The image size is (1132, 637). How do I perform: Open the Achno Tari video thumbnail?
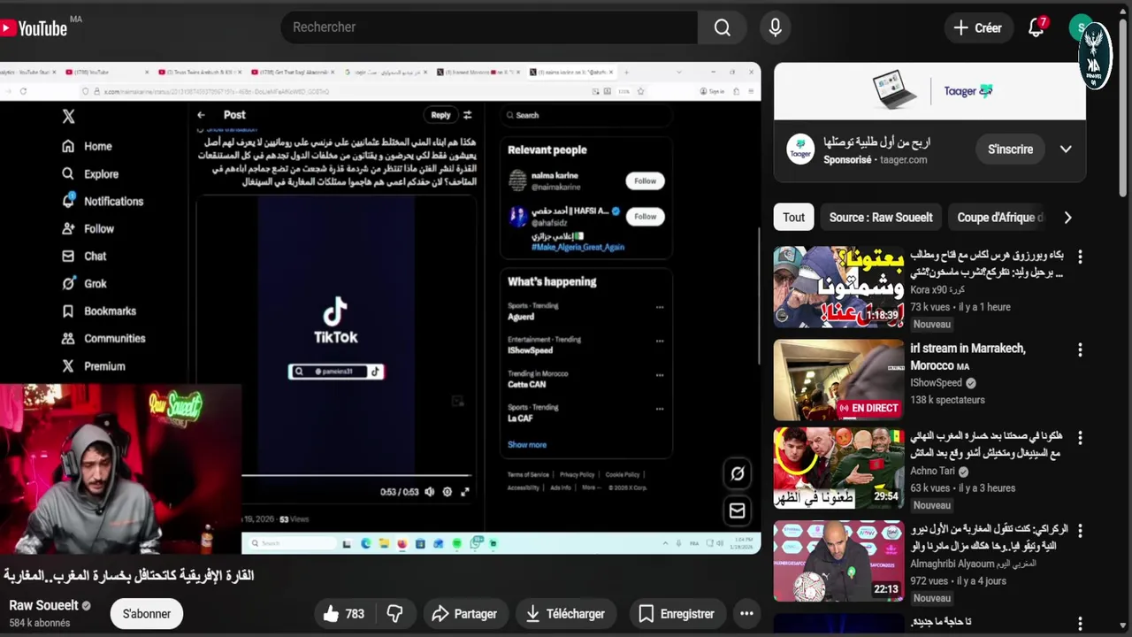click(x=839, y=468)
